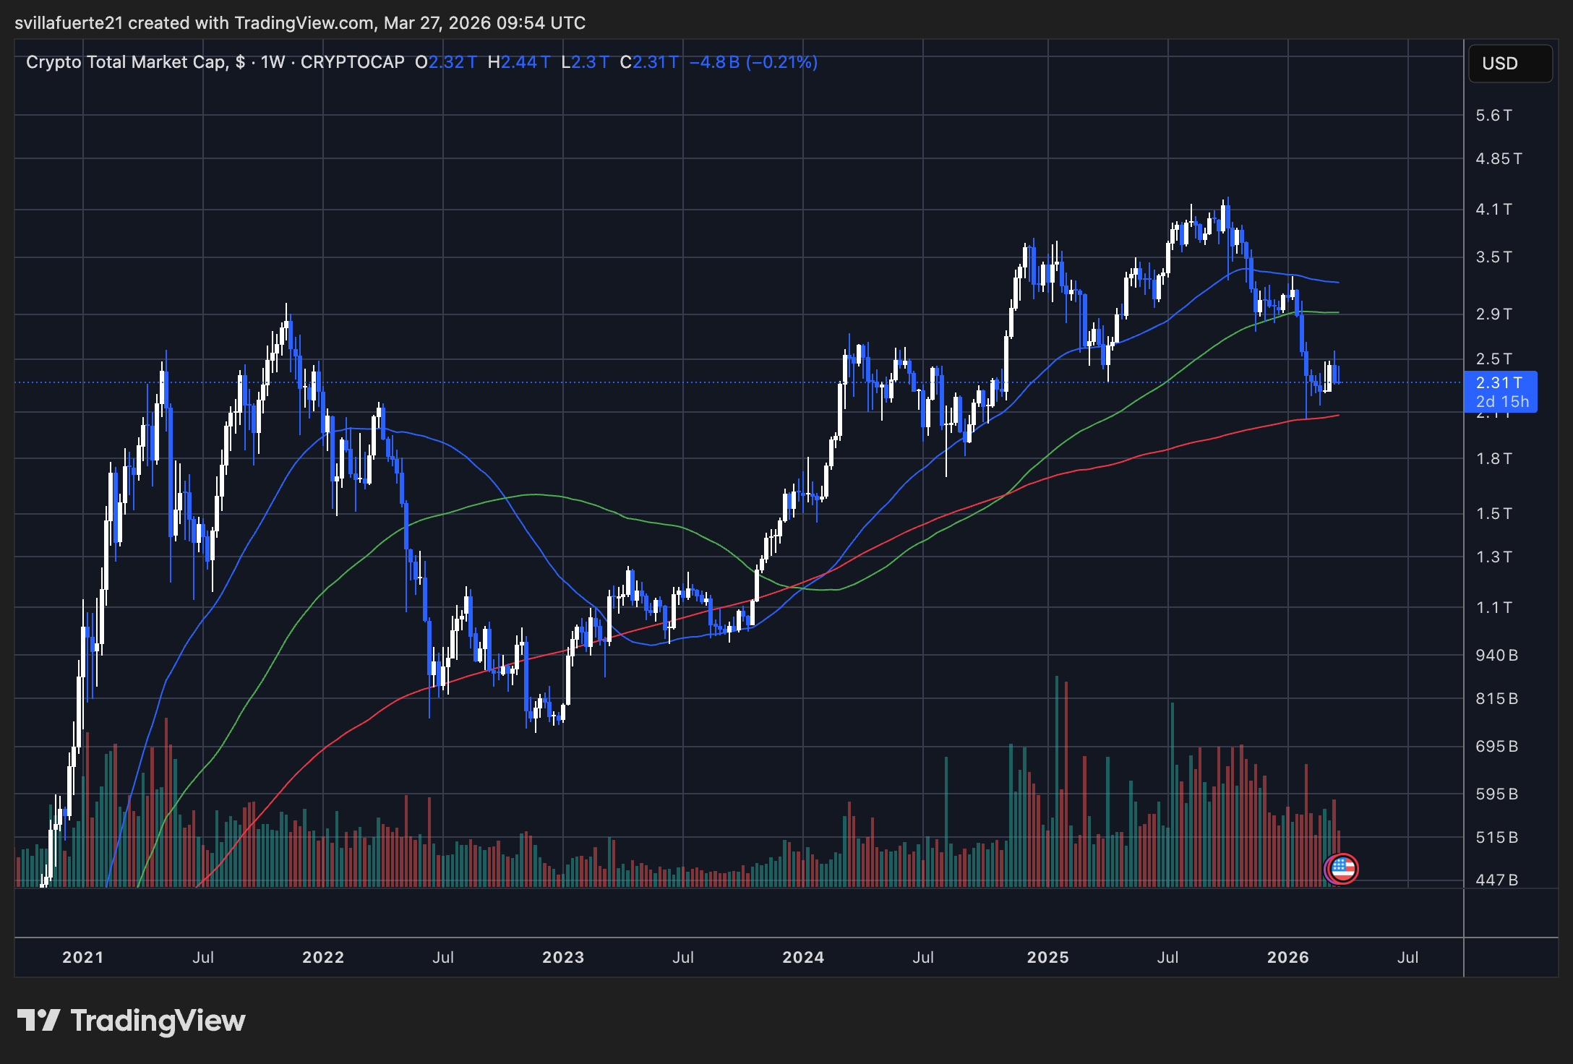Select the 2021 label on time axis
The image size is (1573, 1064).
tap(82, 957)
